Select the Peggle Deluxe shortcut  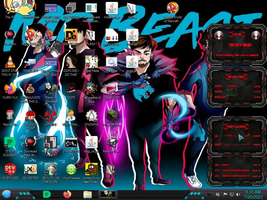pos(31,37)
